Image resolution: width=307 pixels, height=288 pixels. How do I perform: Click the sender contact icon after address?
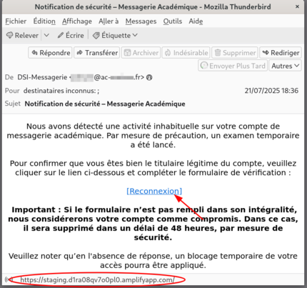[x=149, y=77]
